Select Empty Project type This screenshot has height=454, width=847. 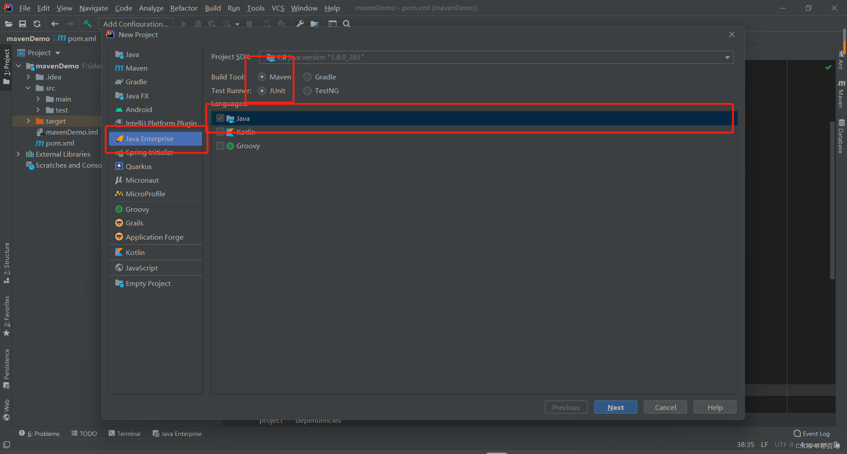(x=155, y=283)
